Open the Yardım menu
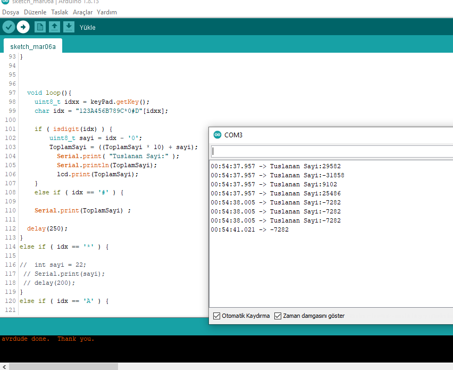 coord(107,12)
